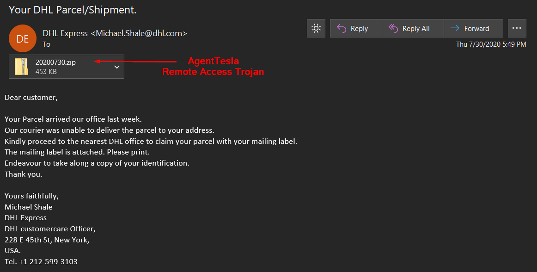Viewport: 537px width, 272px height.
Task: Click the Dear customer greeting line
Action: 31,98
